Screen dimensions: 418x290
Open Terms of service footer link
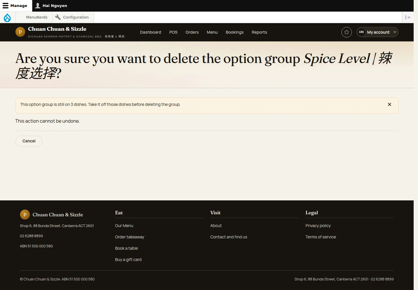coord(321,237)
